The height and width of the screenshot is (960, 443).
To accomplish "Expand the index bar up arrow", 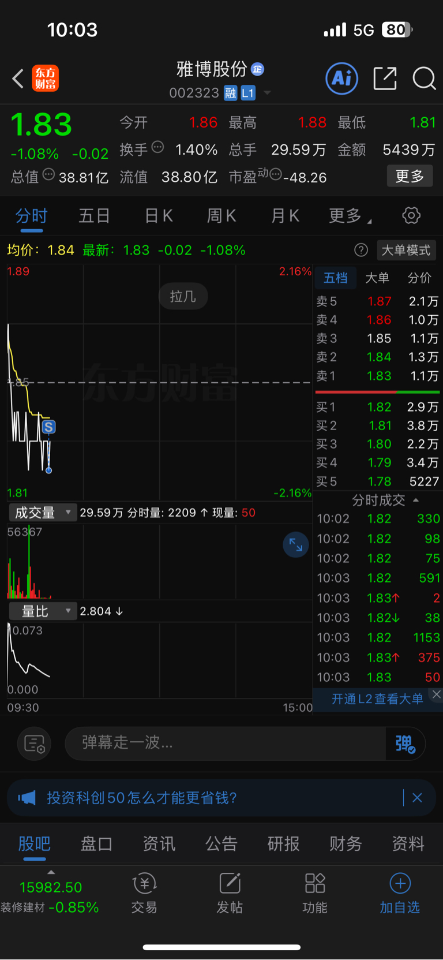I will [51, 872].
